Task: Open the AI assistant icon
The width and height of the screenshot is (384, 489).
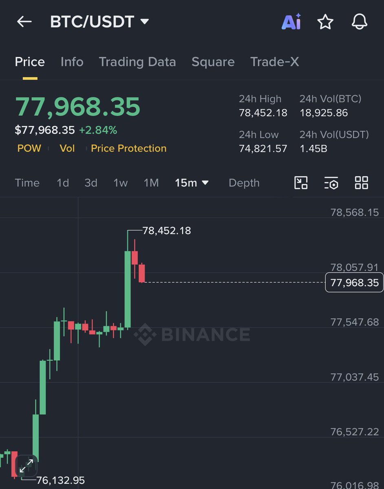Action: [x=291, y=22]
